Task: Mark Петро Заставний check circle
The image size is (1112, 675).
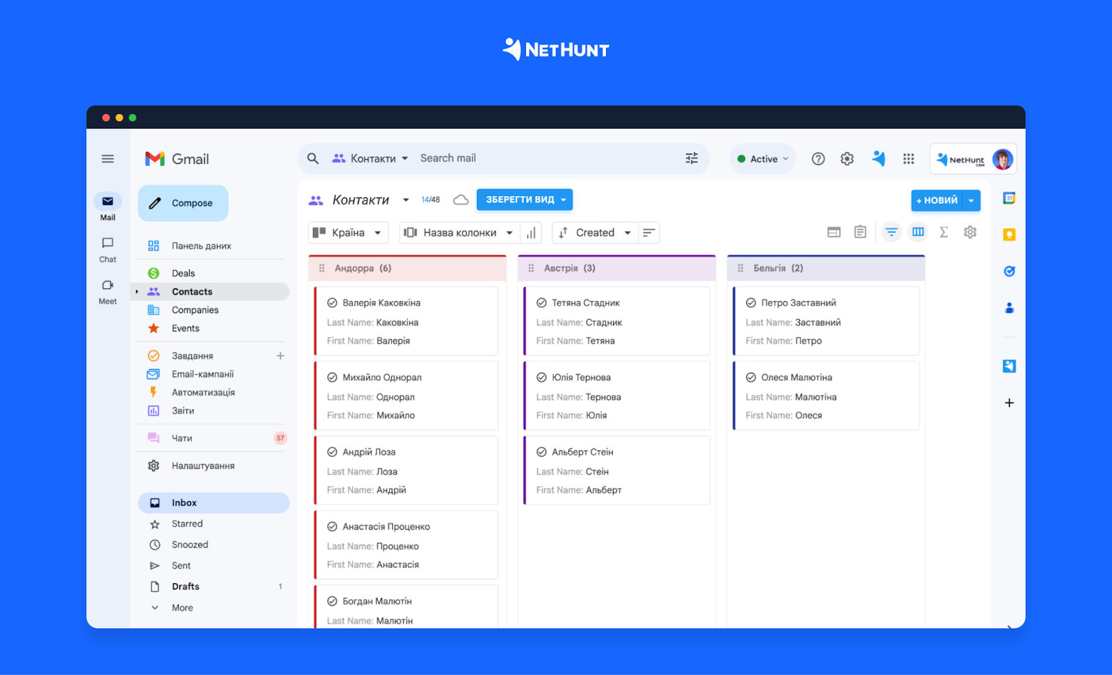Action: [751, 303]
